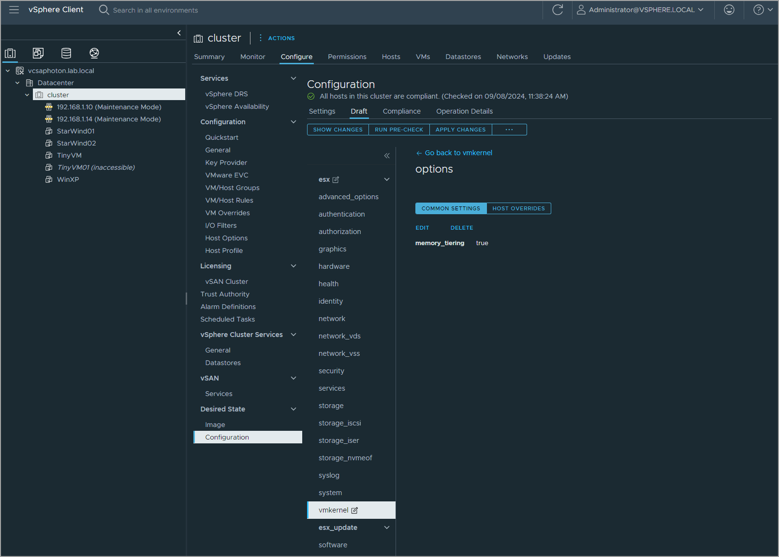
Task: Switch to the Summary tab
Action: point(209,57)
